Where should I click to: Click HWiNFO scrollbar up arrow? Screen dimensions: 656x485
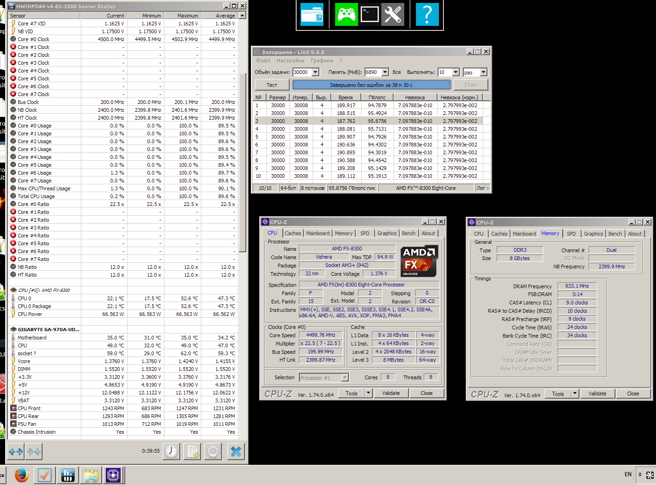point(243,15)
